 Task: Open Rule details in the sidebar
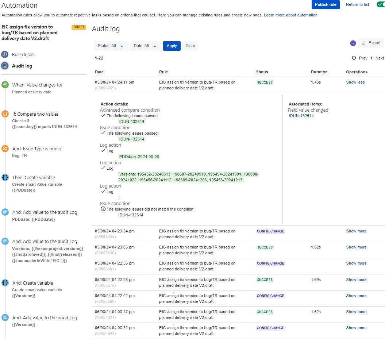pyautogui.click(x=24, y=54)
